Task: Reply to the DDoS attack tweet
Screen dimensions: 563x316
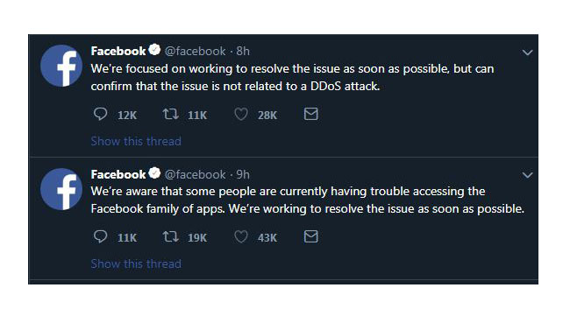Action: [100, 115]
